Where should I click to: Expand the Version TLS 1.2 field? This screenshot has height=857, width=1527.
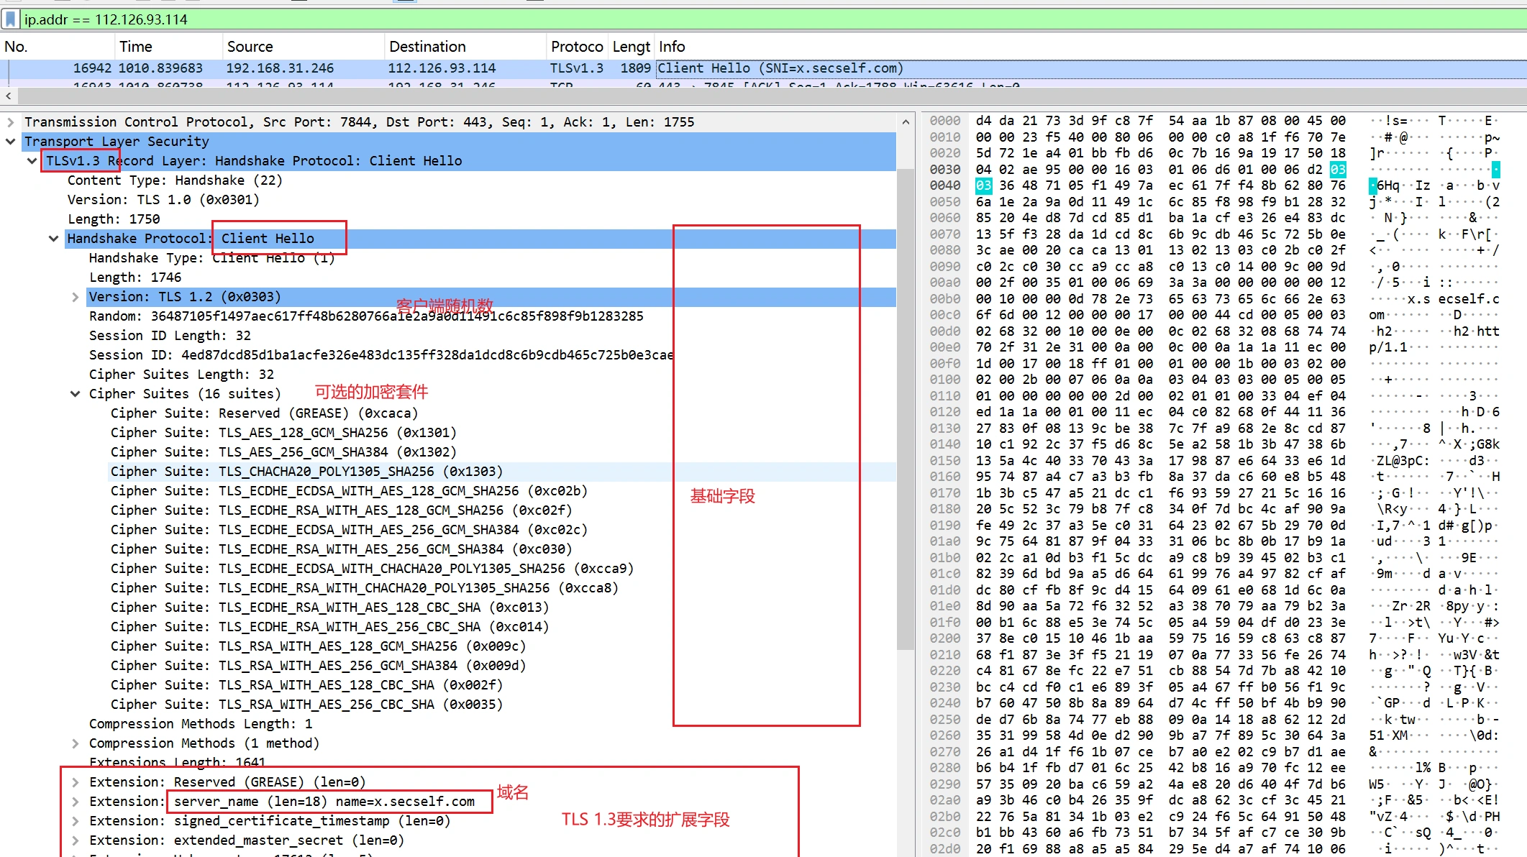click(x=76, y=297)
